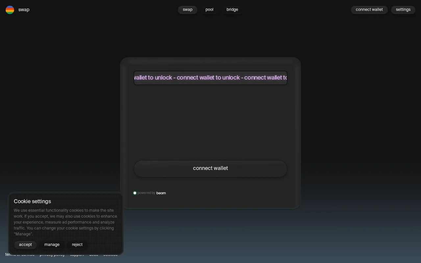The height and width of the screenshot is (263, 421).
Task: Click the Cookie settings heading
Action: (x=32, y=201)
